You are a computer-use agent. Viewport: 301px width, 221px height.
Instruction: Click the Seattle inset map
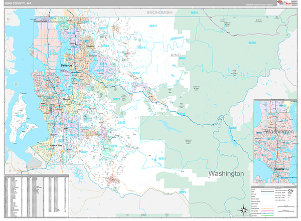click(x=275, y=141)
